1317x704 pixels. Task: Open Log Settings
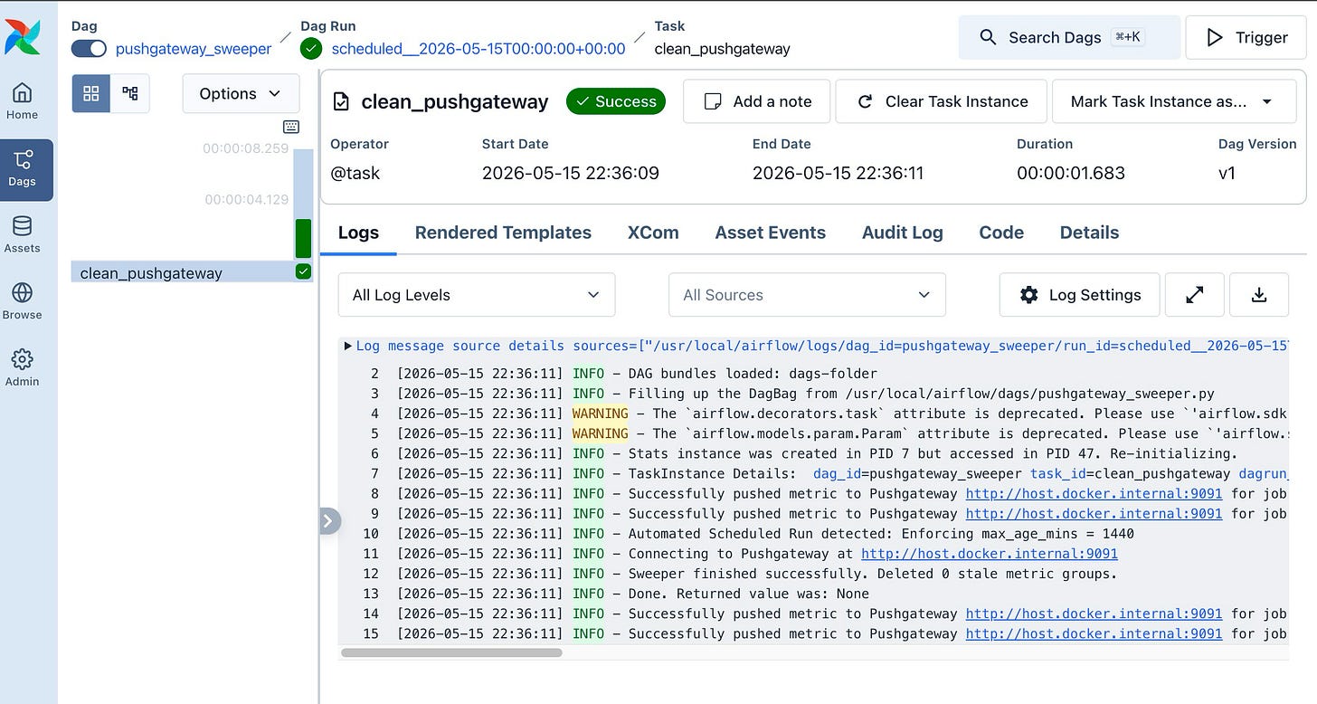pos(1079,295)
